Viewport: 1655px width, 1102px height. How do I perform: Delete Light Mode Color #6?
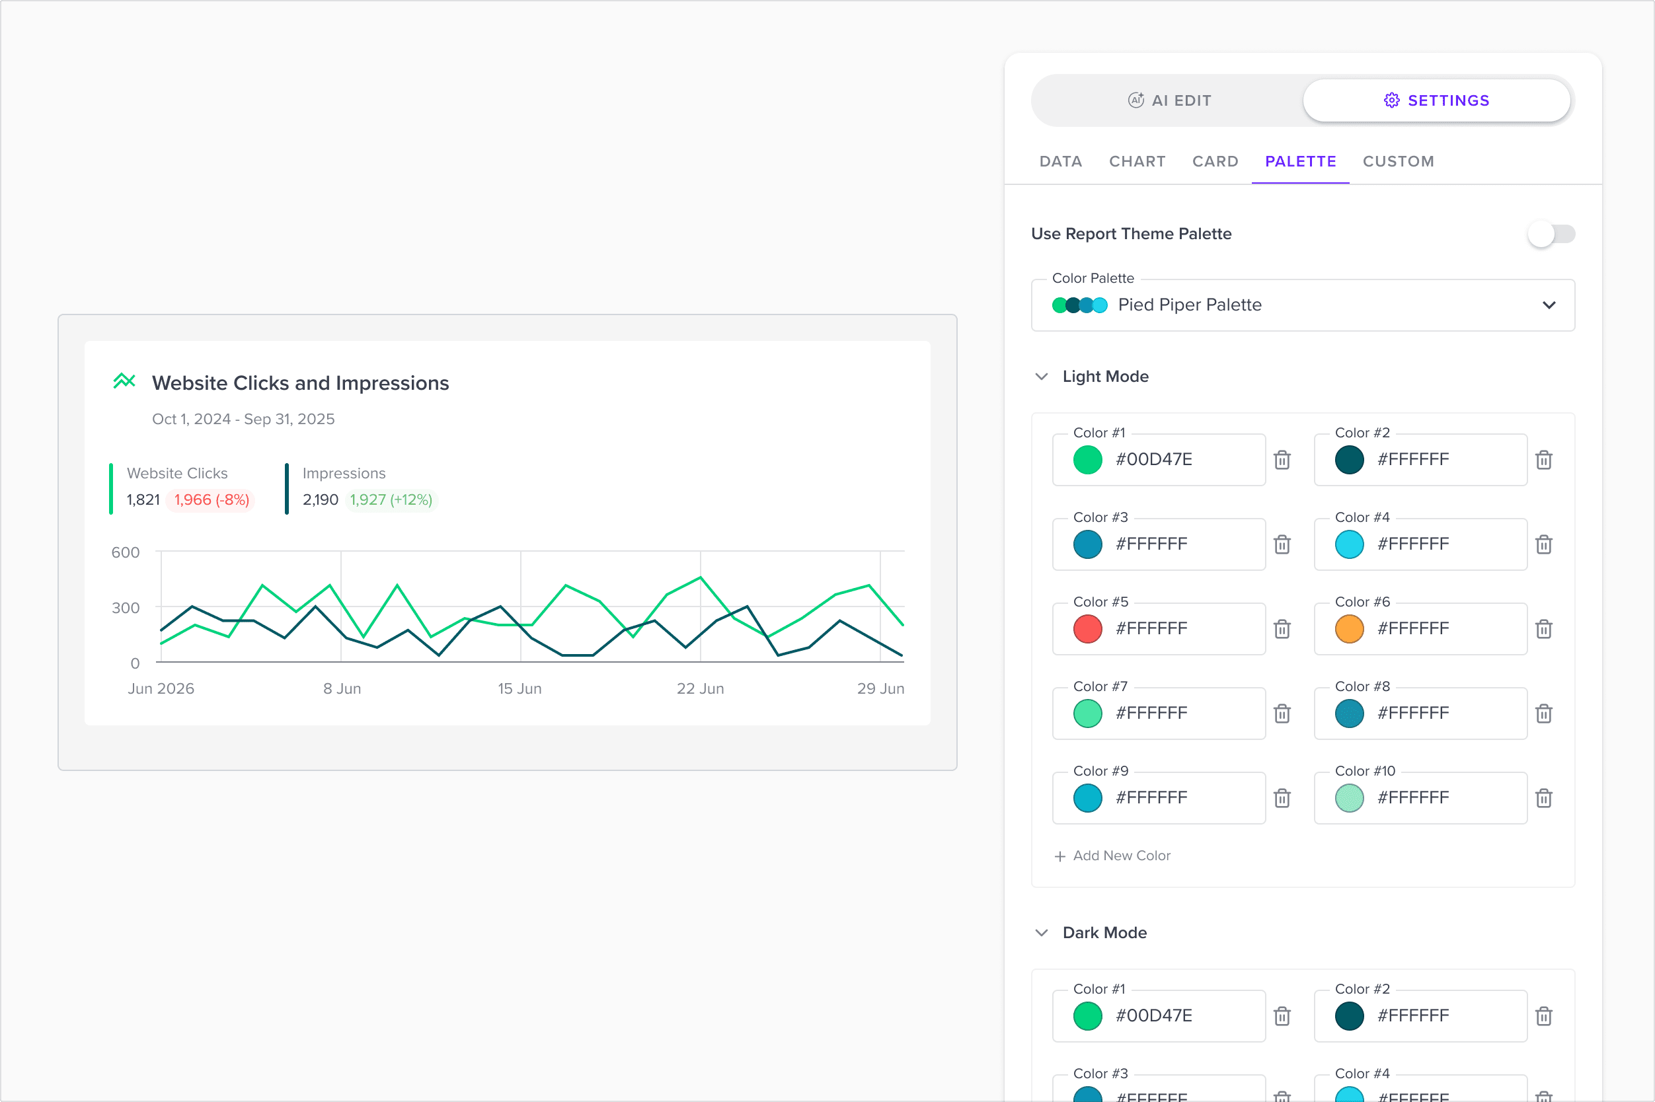pos(1544,628)
